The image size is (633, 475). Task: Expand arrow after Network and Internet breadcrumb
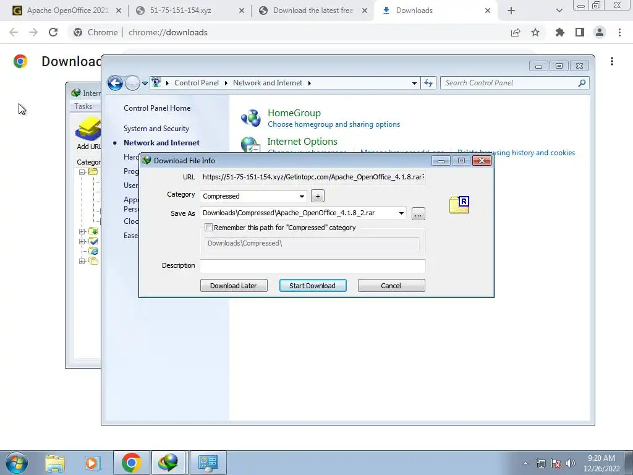[x=310, y=83]
